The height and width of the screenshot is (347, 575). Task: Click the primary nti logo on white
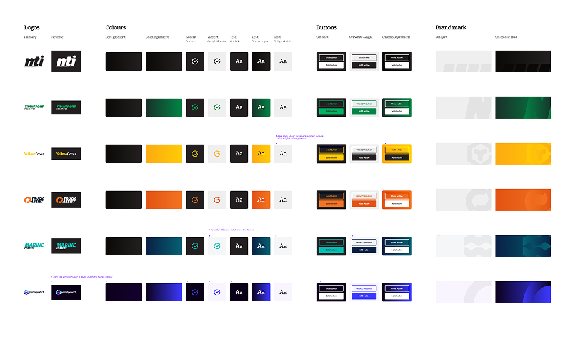34,61
